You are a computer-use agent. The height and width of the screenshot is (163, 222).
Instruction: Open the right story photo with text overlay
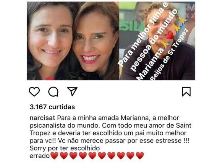click(157, 41)
